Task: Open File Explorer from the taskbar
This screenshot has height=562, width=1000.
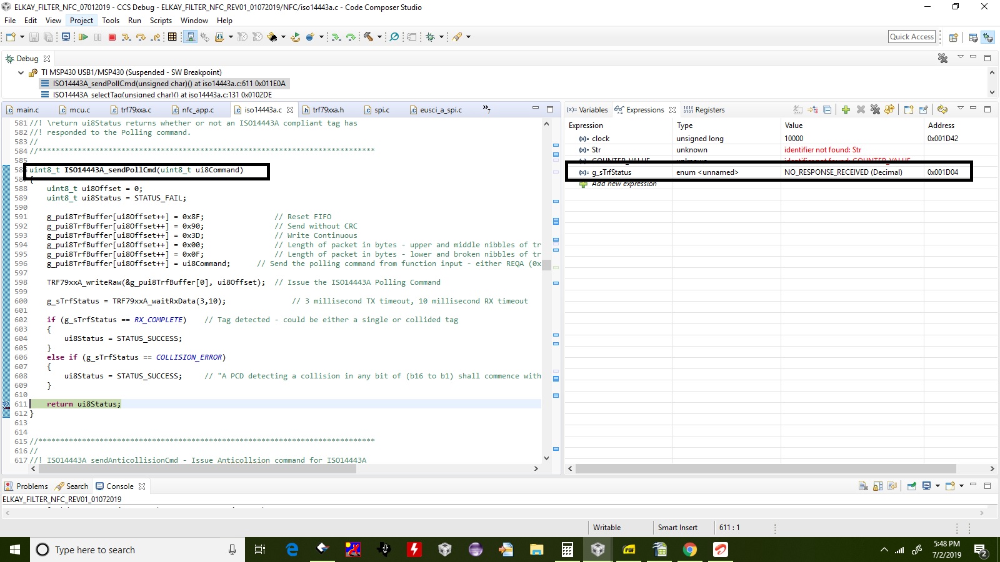Action: pyautogui.click(x=537, y=550)
